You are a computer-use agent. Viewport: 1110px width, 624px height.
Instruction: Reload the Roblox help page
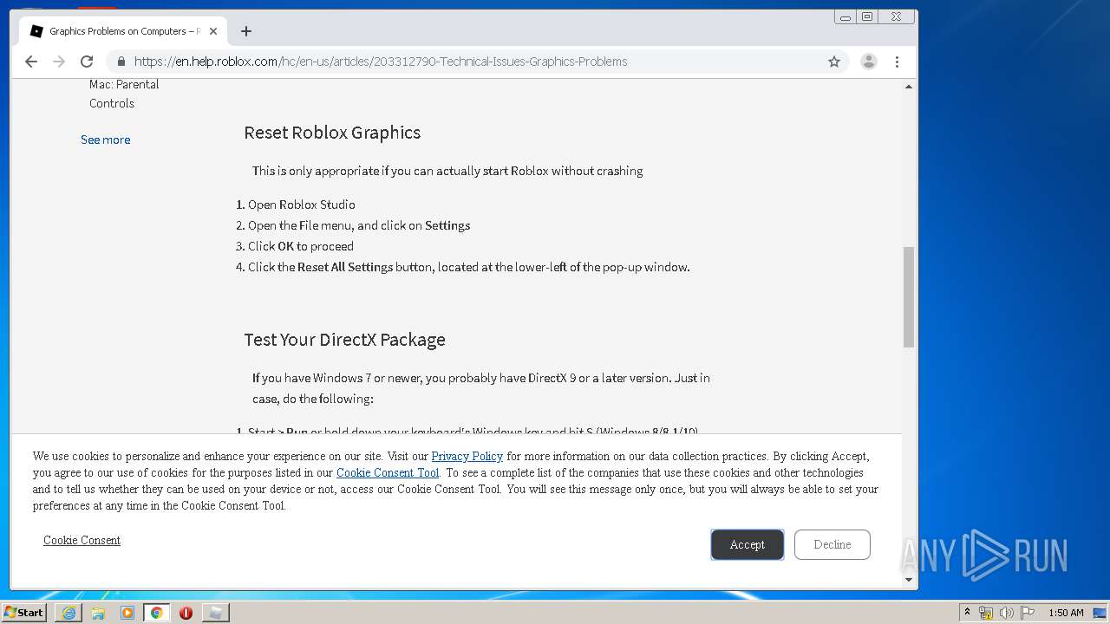click(87, 62)
